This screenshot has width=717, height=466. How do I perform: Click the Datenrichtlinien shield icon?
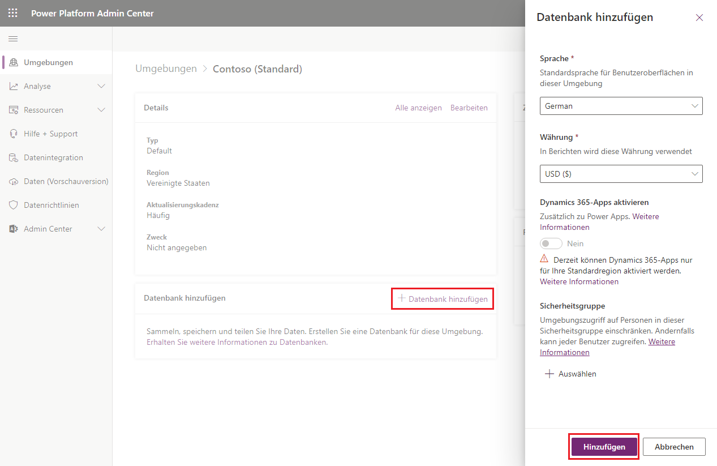tap(14, 205)
